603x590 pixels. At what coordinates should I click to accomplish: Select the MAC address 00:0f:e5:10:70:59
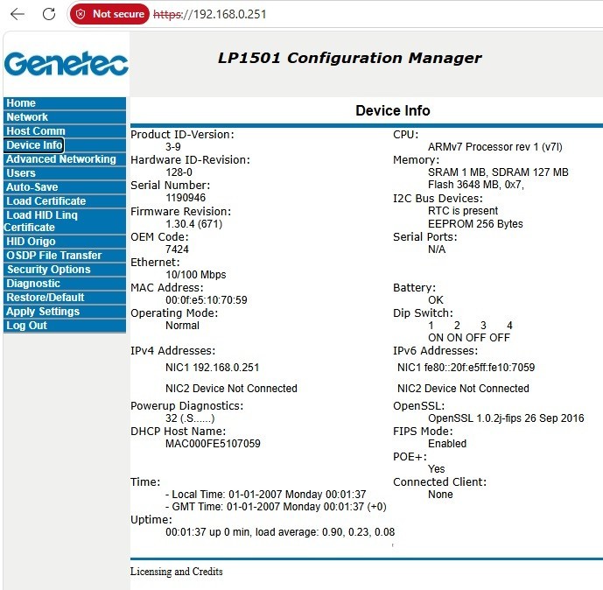pos(207,300)
